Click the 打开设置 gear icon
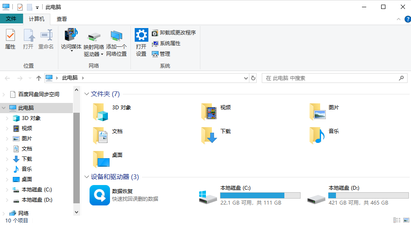The width and height of the screenshot is (411, 225). [141, 35]
